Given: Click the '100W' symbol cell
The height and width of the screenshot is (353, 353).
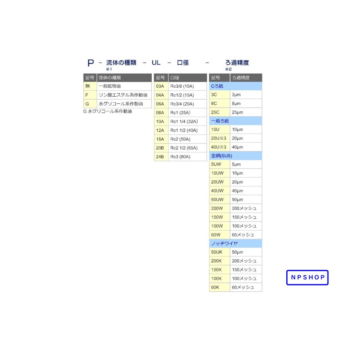Looking at the screenshot, I should (220, 226).
